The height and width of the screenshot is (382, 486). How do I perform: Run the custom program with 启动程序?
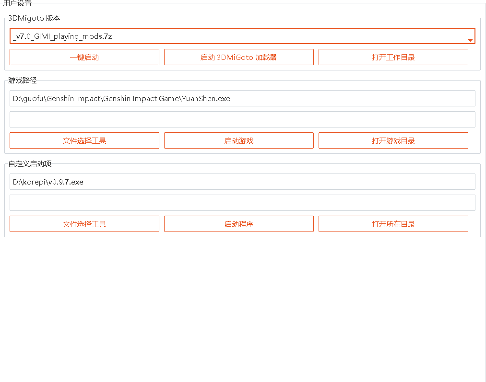click(x=238, y=224)
